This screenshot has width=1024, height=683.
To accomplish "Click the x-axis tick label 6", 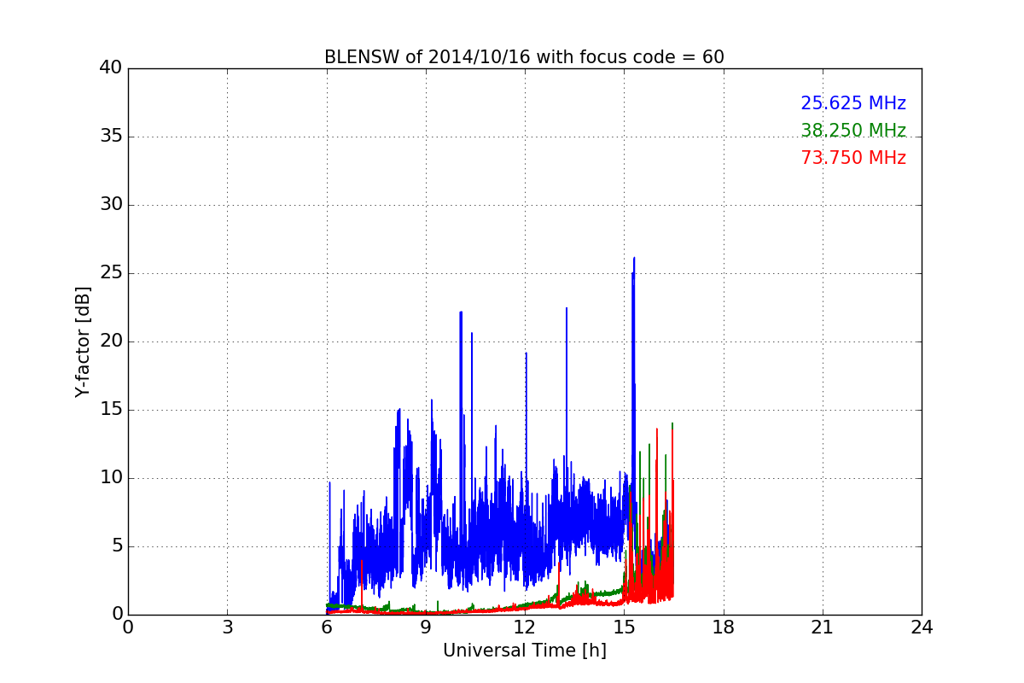I will pos(326,627).
